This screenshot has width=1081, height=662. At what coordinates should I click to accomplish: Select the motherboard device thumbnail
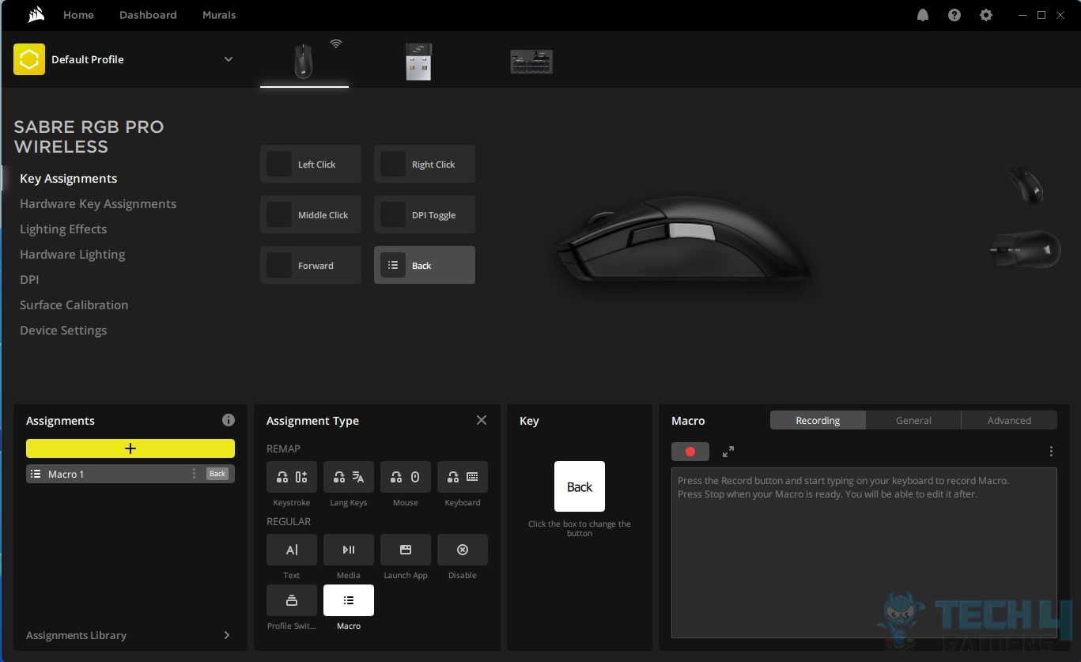[x=531, y=61]
